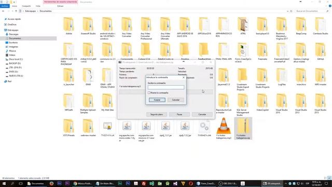Open Descargas in the navigation pane
This screenshot has height=187, width=332.
[x=13, y=34]
